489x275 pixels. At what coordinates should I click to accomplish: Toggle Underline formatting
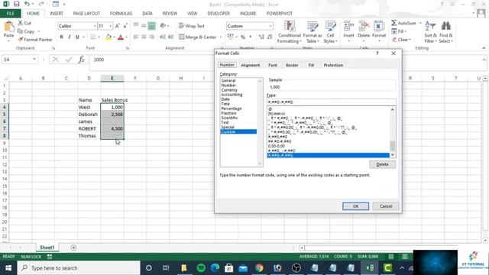pyautogui.click(x=77, y=37)
